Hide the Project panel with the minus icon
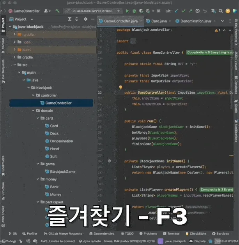 coord(93,19)
